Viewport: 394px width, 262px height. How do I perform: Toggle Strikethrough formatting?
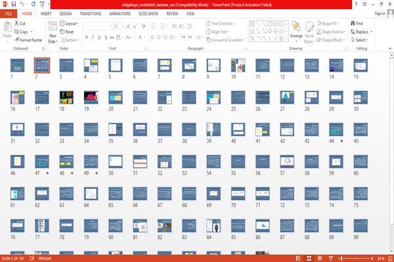(x=112, y=37)
